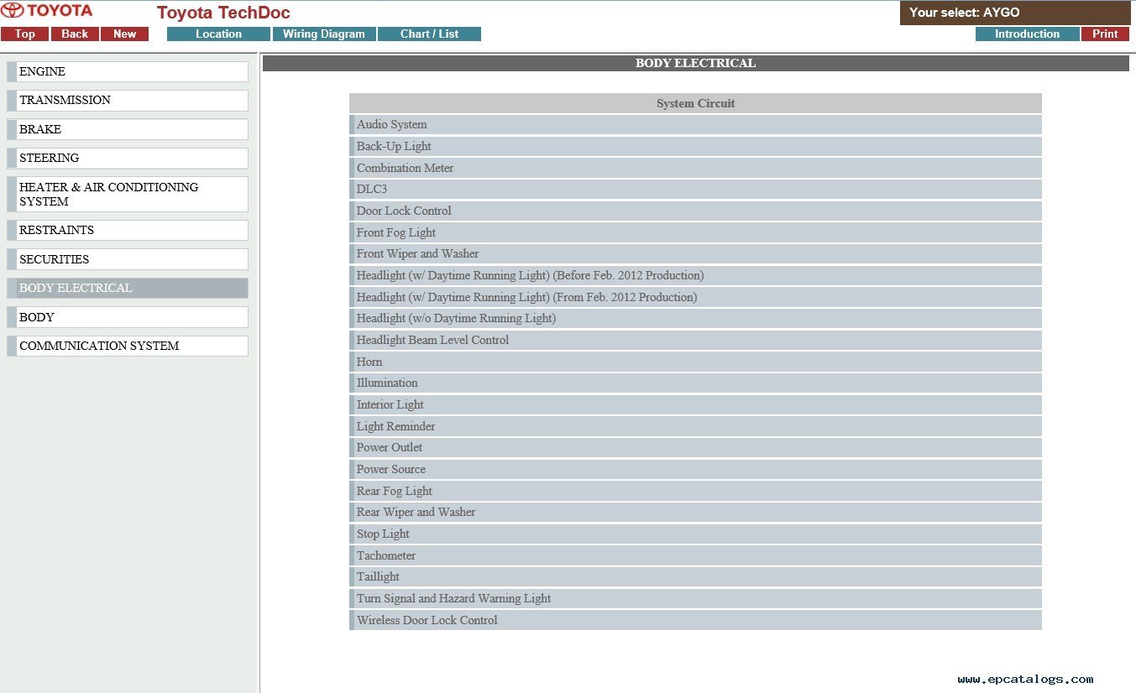1136x693 pixels.
Task: Open Rear Wiper and Washer circuit
Action: (x=695, y=513)
